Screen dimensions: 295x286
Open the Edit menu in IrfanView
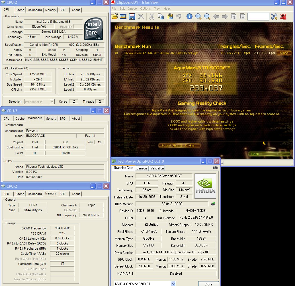[122, 9]
